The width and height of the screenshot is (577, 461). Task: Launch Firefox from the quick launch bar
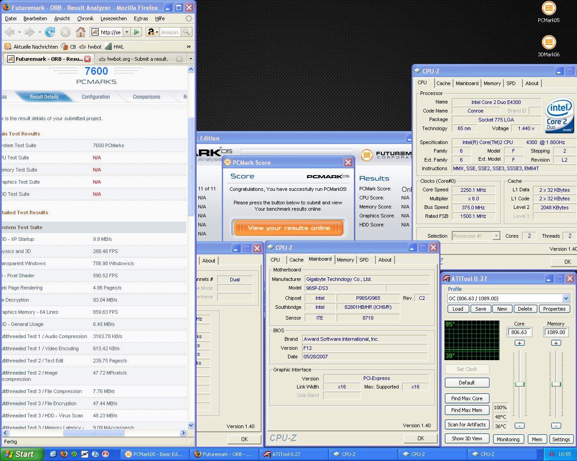point(64,454)
